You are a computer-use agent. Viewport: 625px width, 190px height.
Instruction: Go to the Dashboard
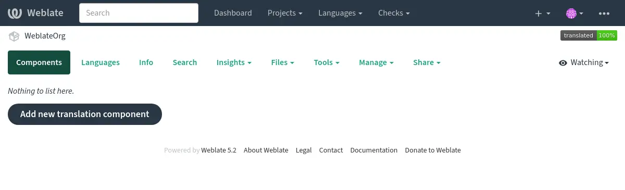pyautogui.click(x=233, y=13)
